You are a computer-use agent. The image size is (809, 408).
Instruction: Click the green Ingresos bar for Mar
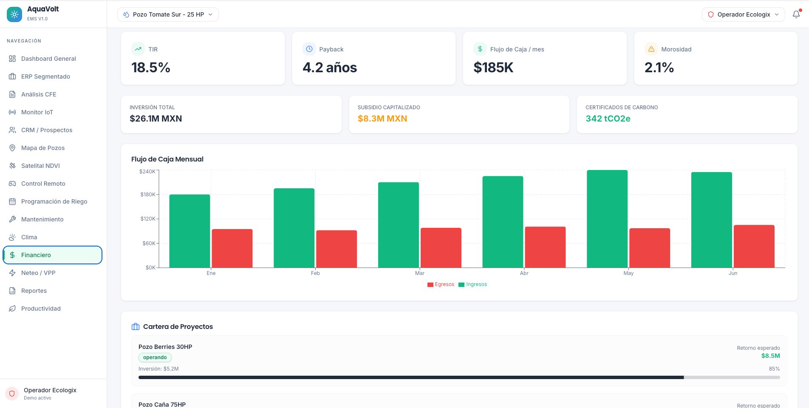click(399, 225)
